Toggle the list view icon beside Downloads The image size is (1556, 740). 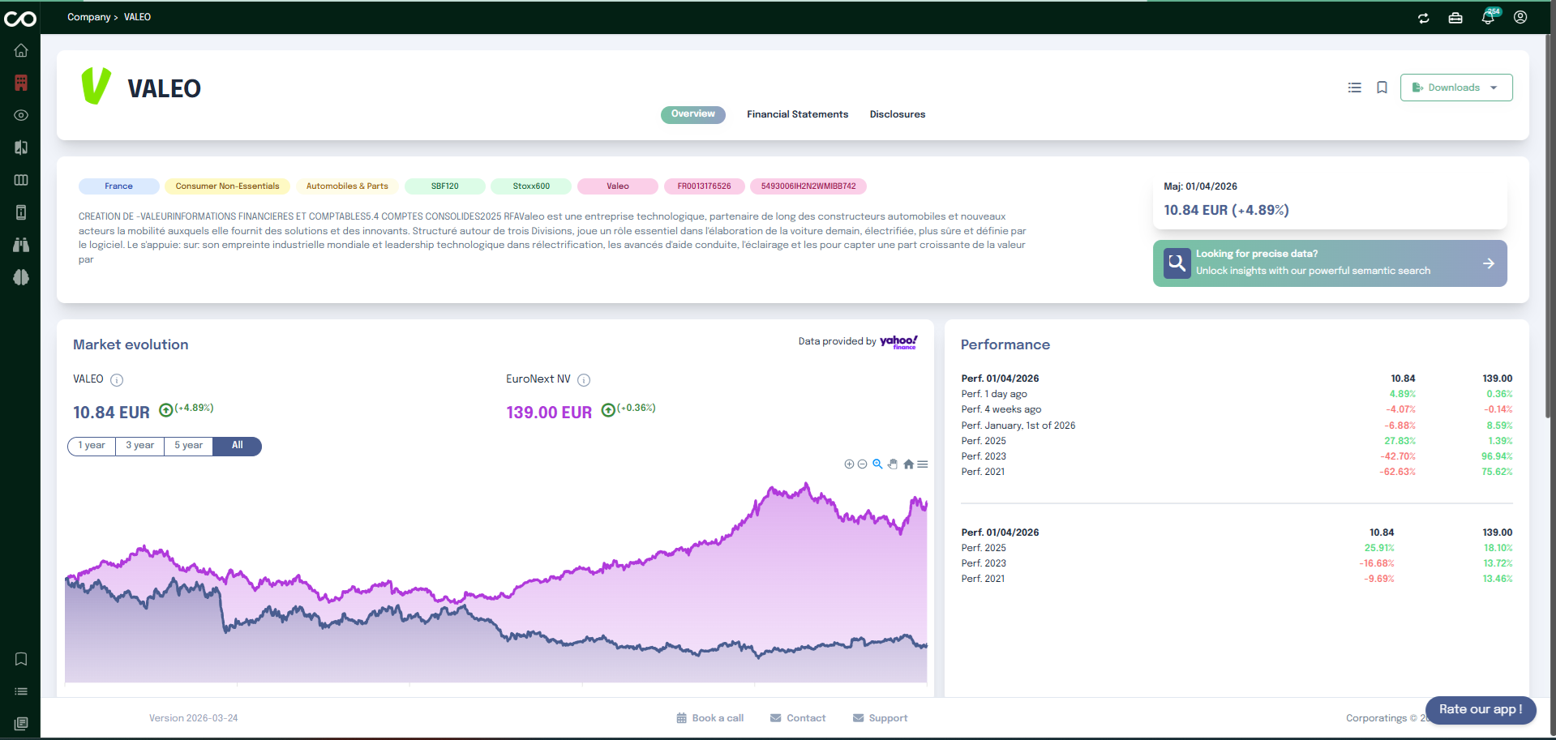coord(1353,87)
